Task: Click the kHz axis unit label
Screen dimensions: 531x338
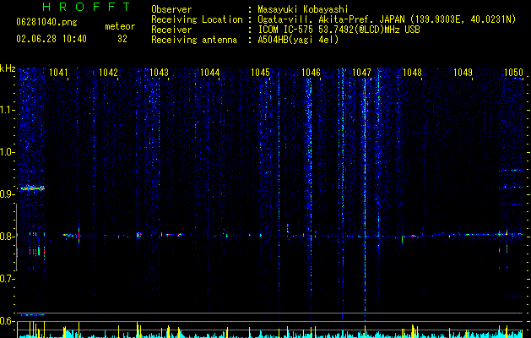Action: [8, 68]
